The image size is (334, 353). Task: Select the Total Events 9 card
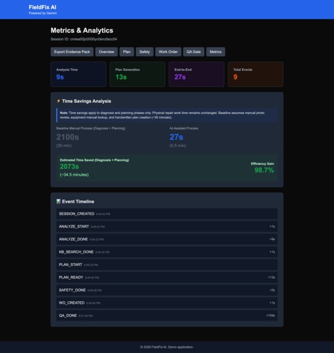[255, 75]
